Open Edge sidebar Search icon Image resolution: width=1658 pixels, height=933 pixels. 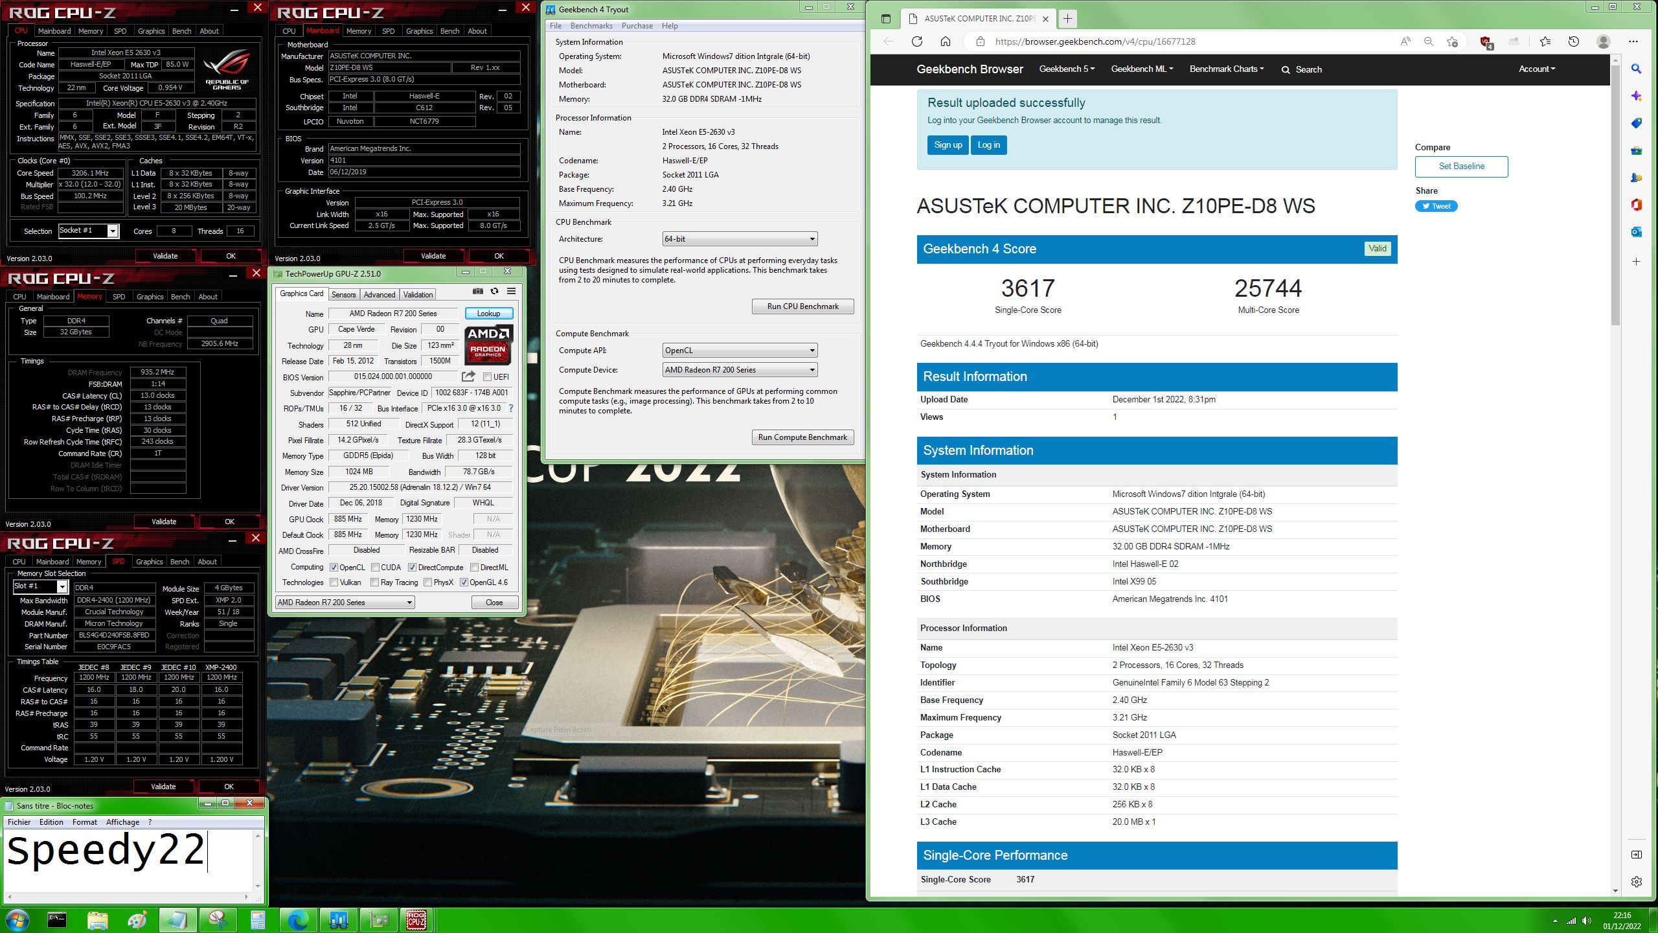point(1636,69)
